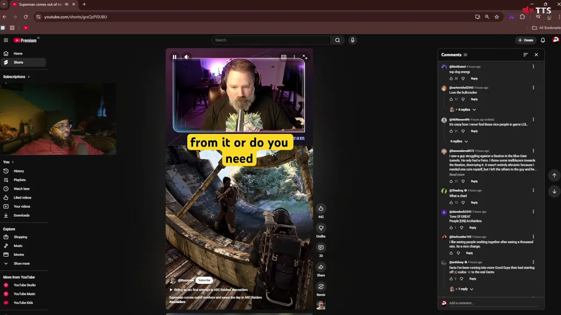
Task: Open History in the sidebar
Action: 23,171
